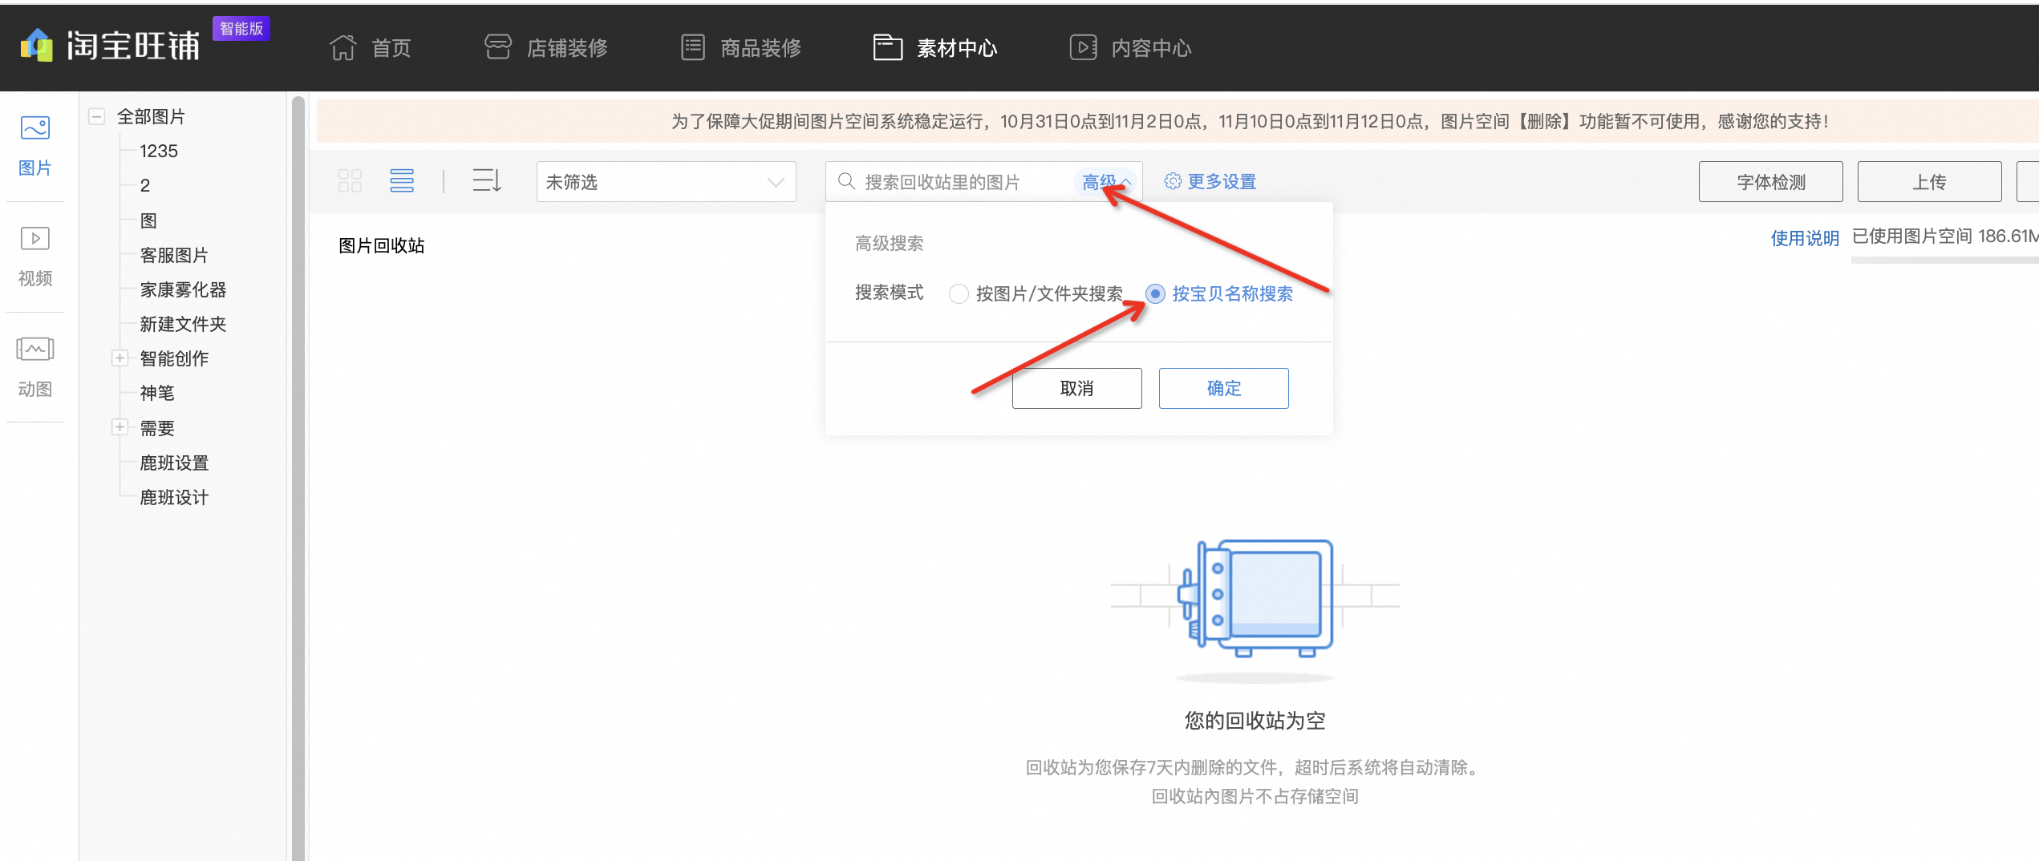This screenshot has height=861, width=2039.
Task: Click the 淘宝旺铺 logo icon
Action: [36, 46]
